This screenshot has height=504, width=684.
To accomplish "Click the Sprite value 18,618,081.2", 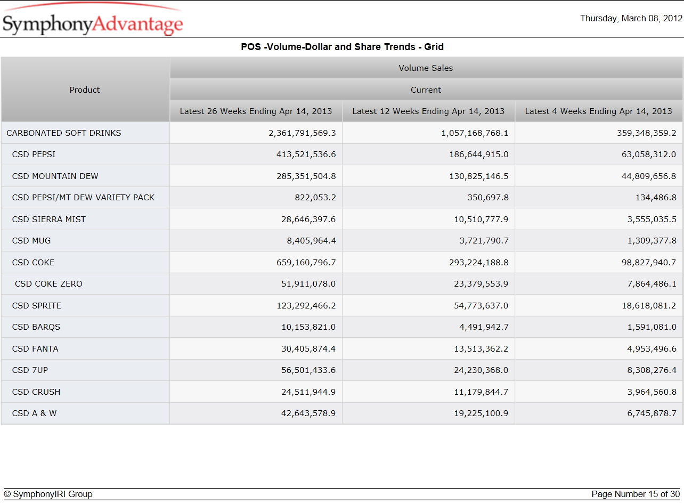I will tap(649, 306).
